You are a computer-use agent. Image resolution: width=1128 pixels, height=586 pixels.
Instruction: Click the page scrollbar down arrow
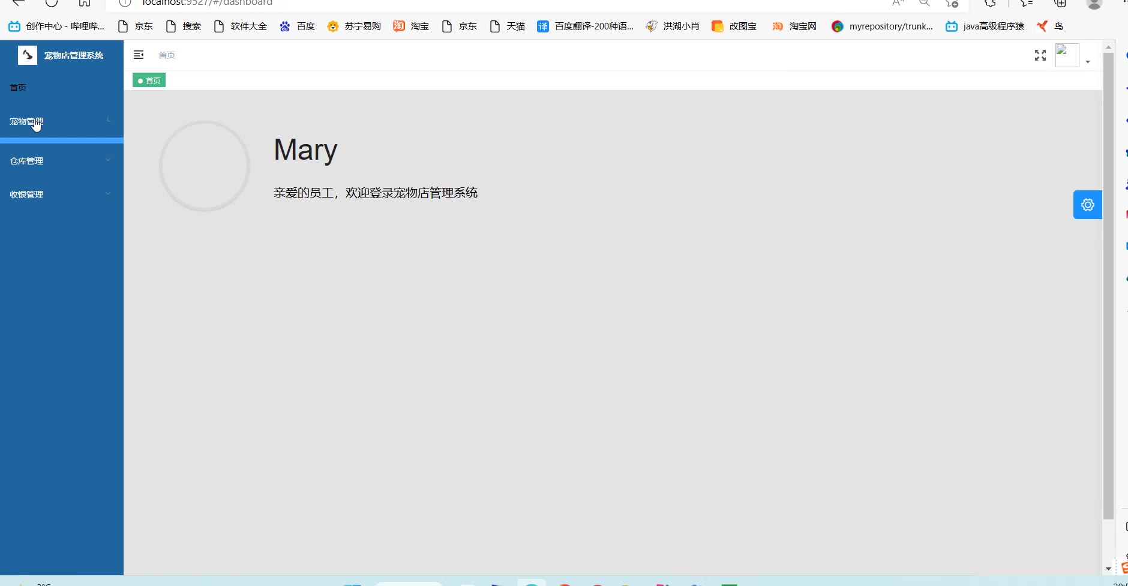click(1108, 569)
